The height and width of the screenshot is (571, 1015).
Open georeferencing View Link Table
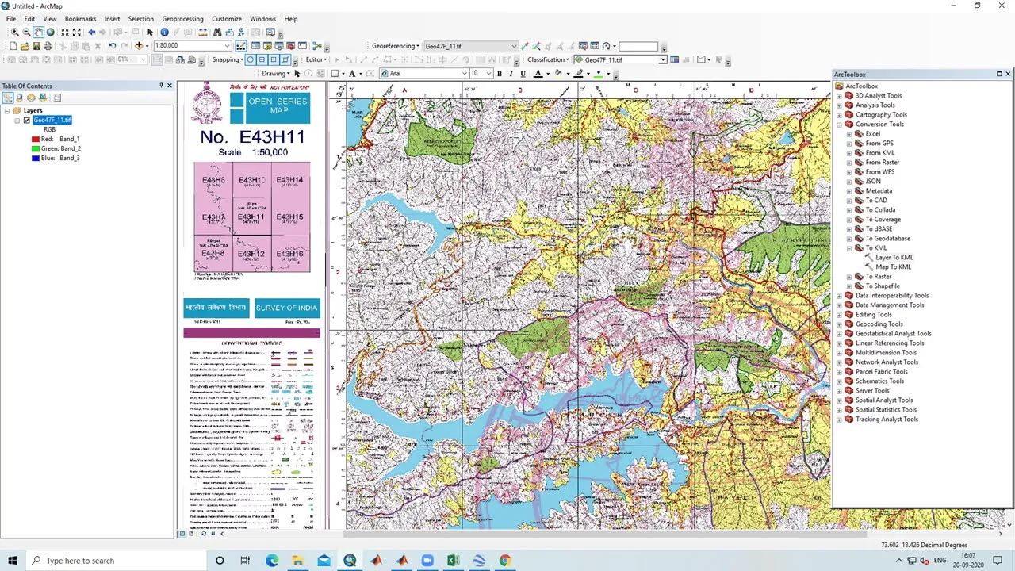[595, 46]
